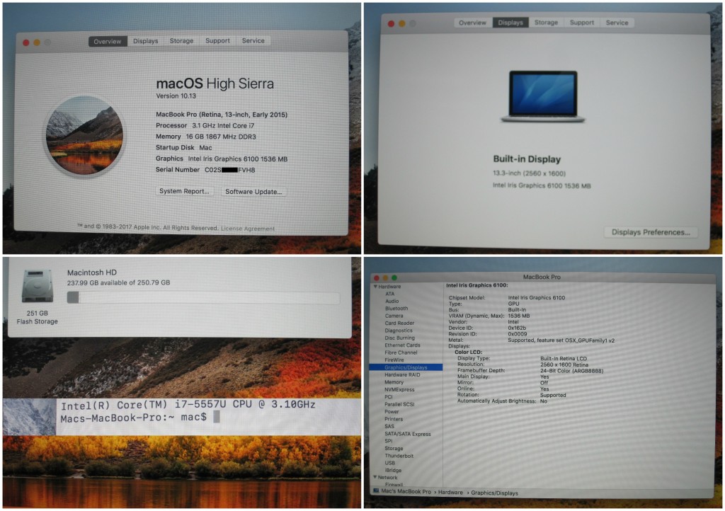The width and height of the screenshot is (725, 511).
Task: Select ATA in the hardware sidebar
Action: point(390,294)
